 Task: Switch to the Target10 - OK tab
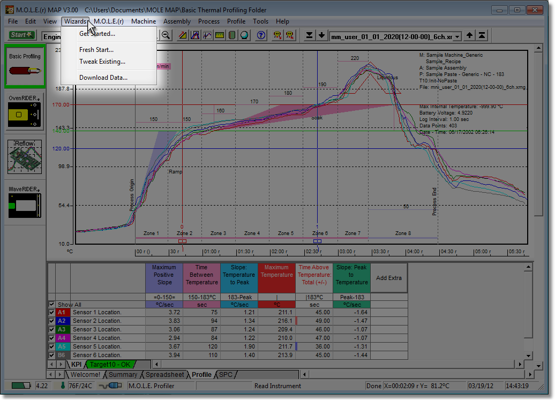[110, 364]
